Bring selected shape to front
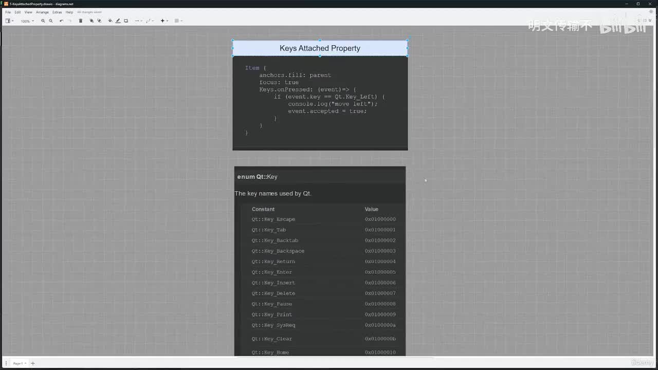Viewport: 658px width, 370px height. [x=92, y=21]
